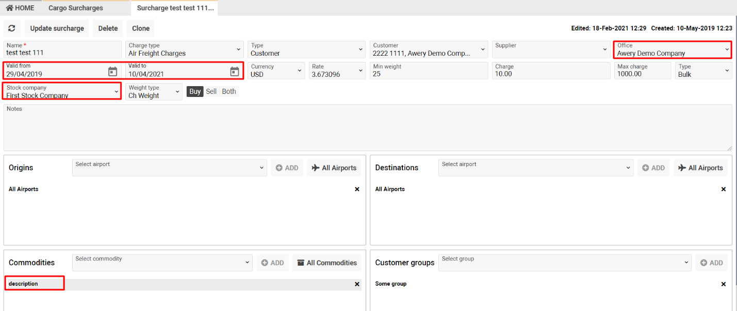Select the Sell toggle option

click(211, 91)
